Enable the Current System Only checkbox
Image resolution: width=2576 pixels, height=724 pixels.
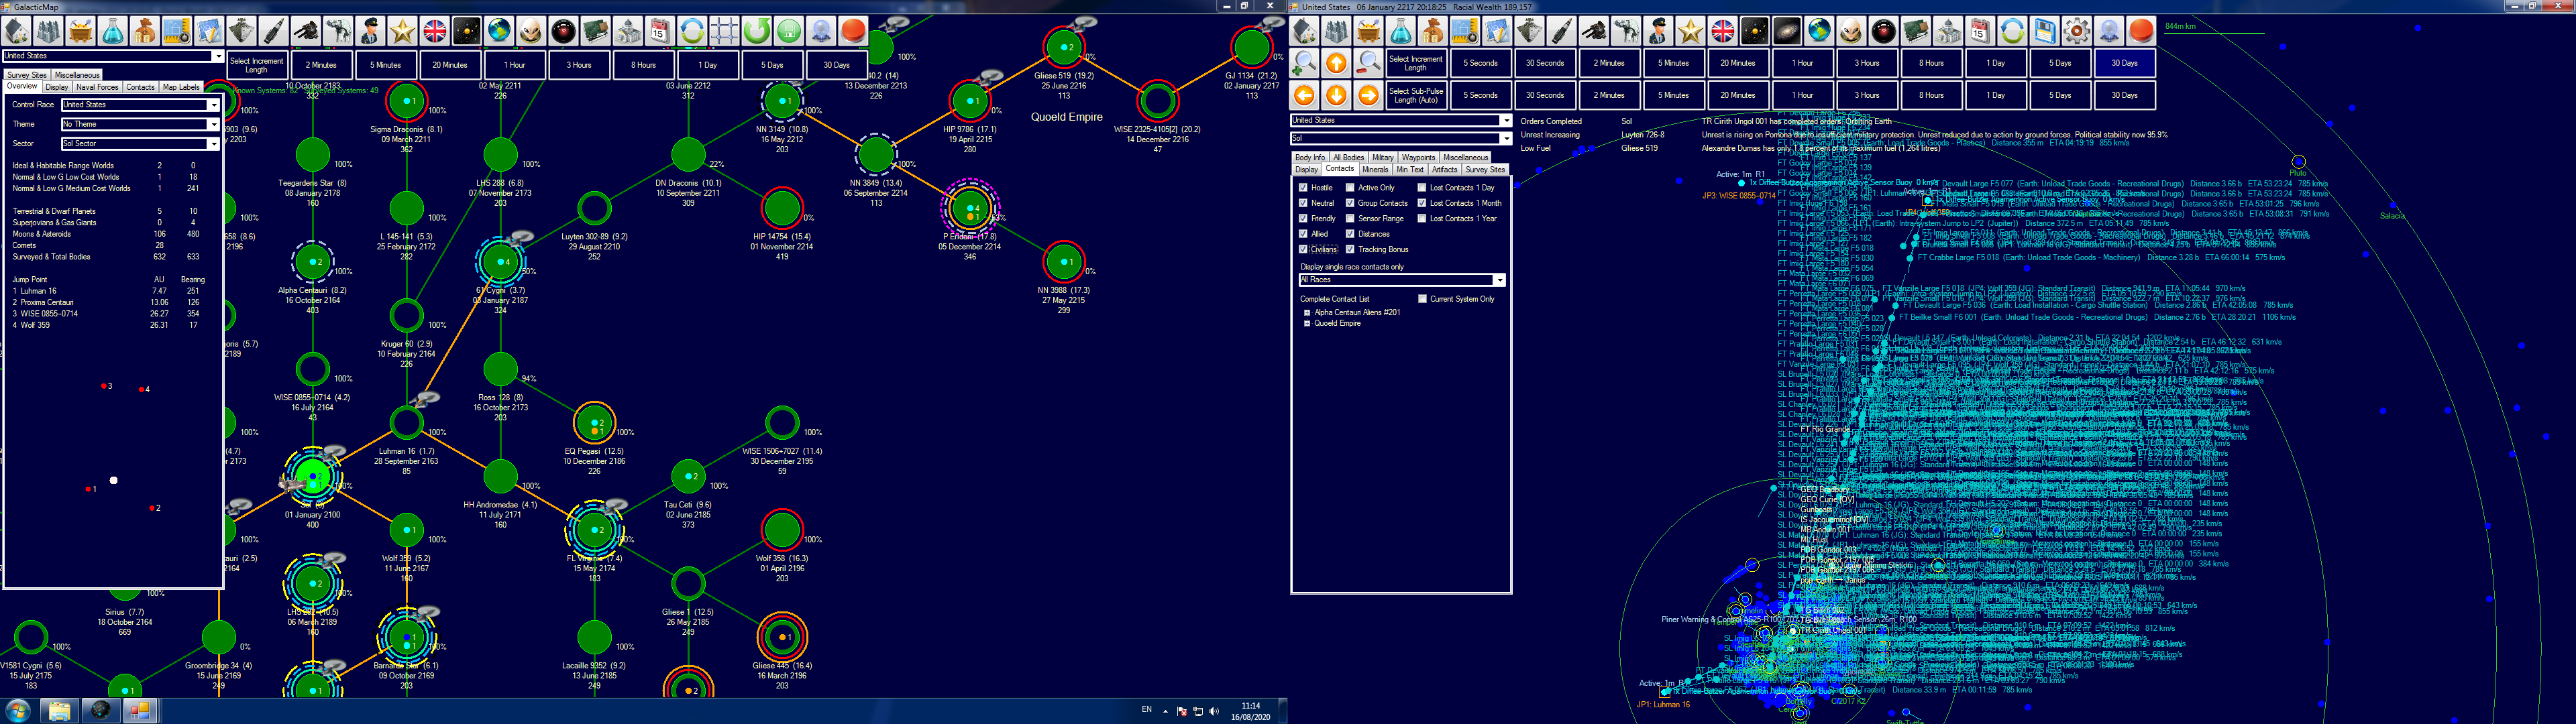tap(1422, 298)
